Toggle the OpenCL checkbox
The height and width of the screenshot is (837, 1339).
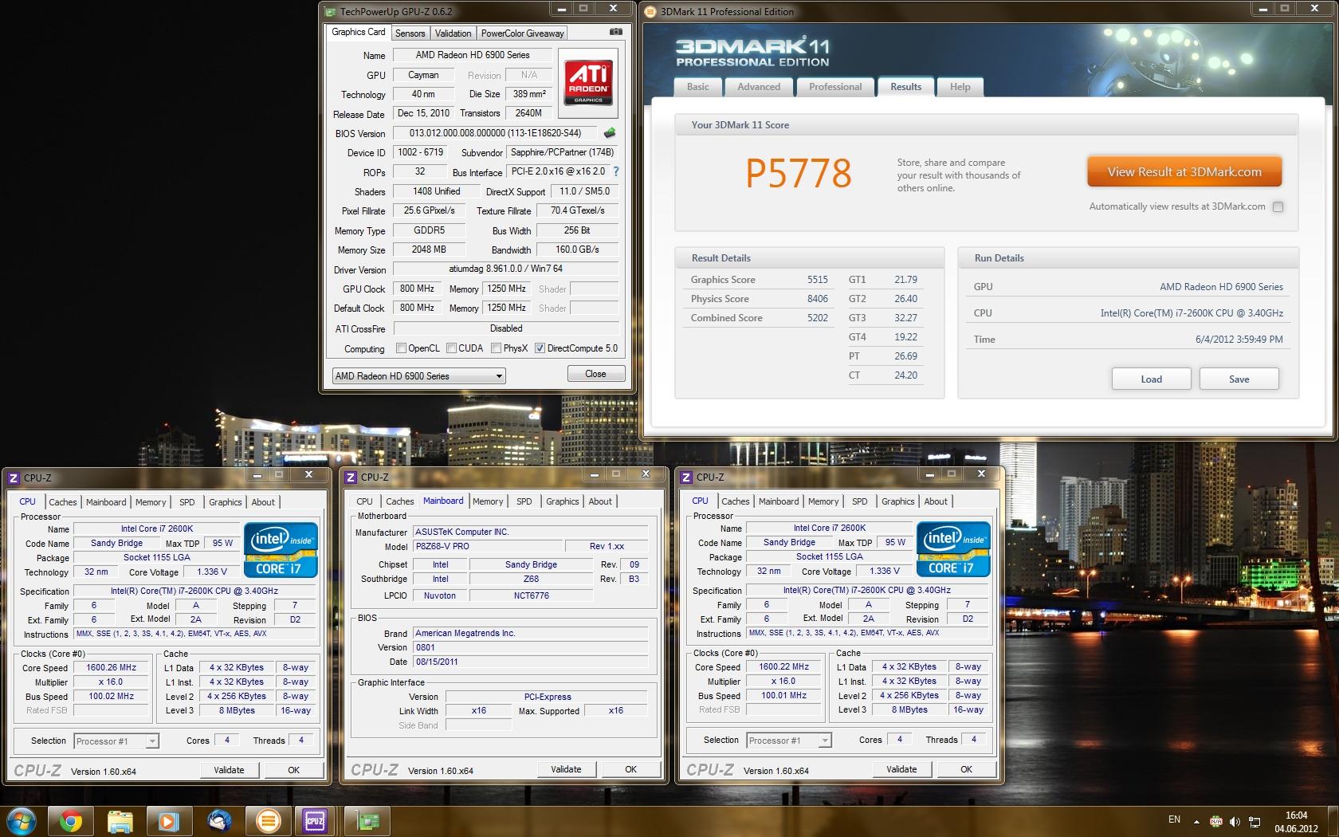point(401,348)
